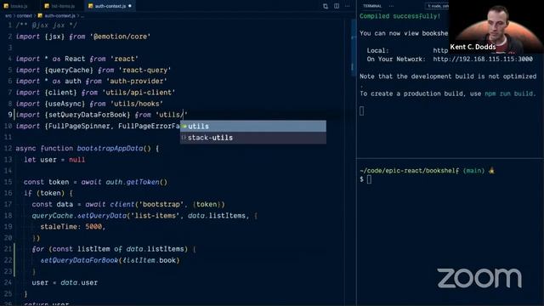Click the network URL http://192.168.115.115:3000
This screenshot has width=544, height=306.
483,59
